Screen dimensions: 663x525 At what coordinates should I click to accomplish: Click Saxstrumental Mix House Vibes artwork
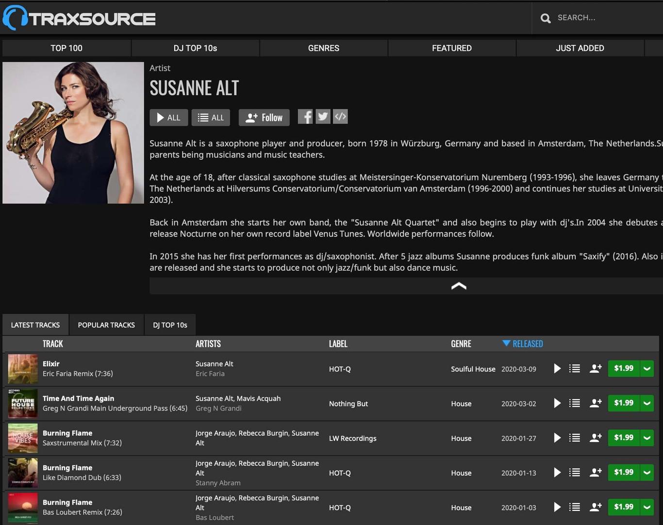tap(23, 438)
